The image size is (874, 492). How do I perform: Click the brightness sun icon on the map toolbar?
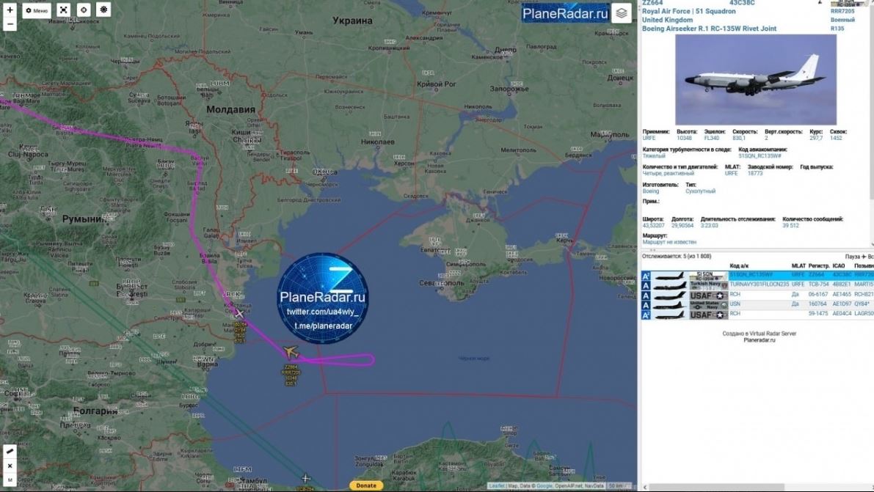103,10
